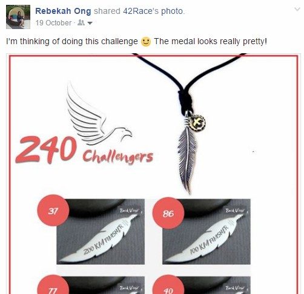Open the shared photo link

[x=172, y=11]
